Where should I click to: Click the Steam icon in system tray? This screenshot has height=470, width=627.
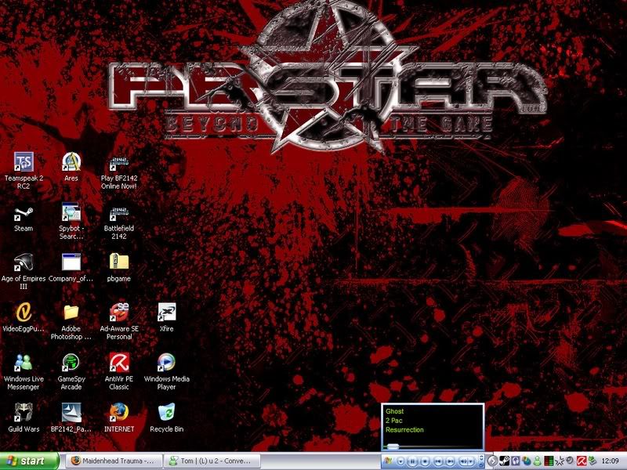pos(505,461)
